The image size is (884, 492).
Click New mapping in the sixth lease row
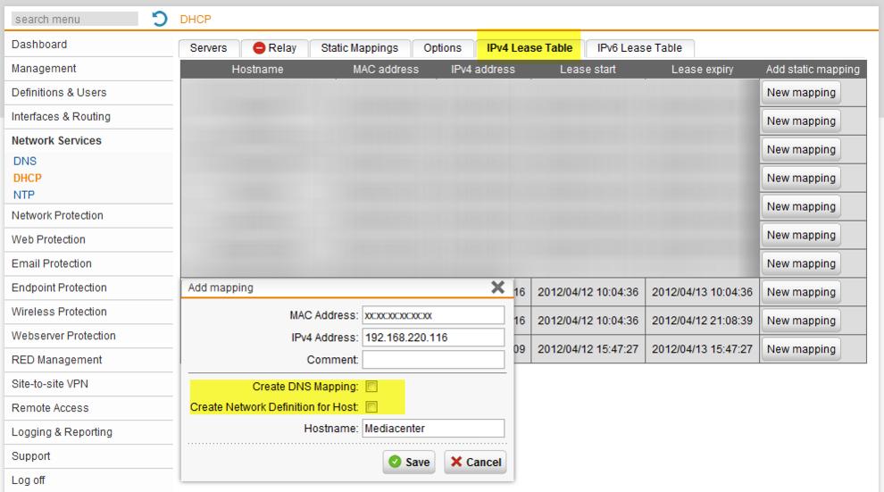pos(801,235)
